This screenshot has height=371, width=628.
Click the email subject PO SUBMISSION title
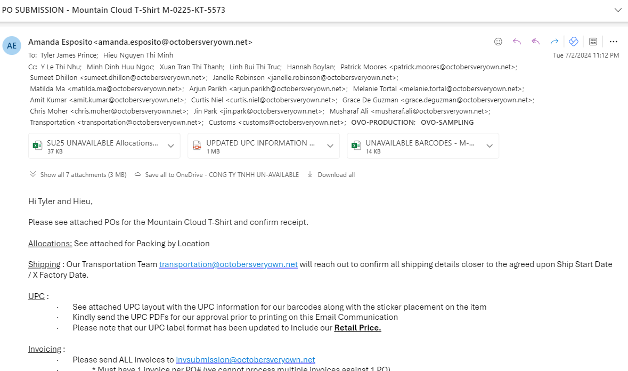[x=113, y=10]
